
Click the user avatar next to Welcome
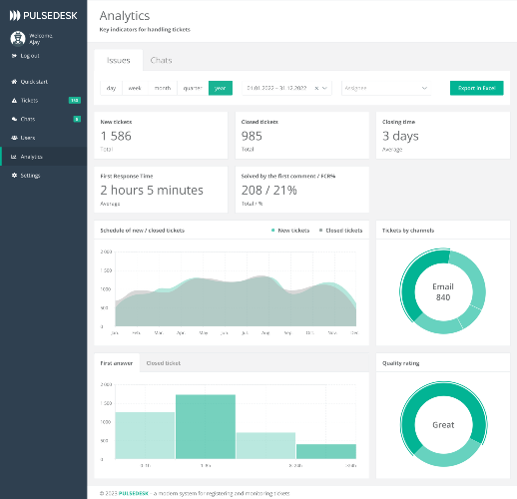18,38
